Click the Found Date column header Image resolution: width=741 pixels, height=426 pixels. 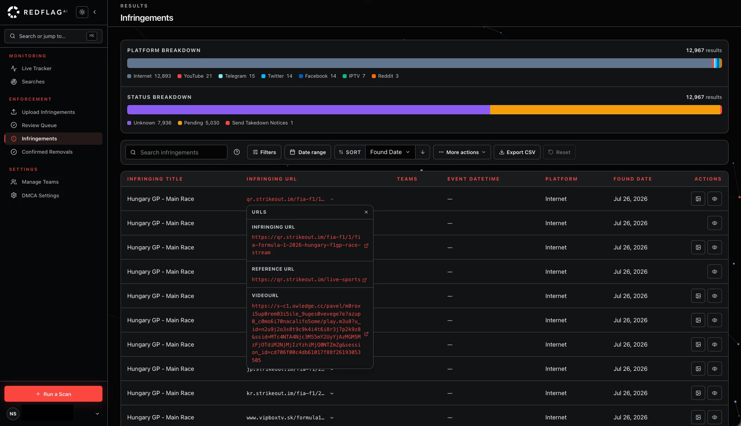tap(633, 179)
